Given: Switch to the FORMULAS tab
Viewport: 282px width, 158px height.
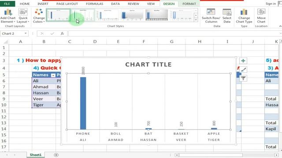Looking at the screenshot, I should click(x=94, y=4).
